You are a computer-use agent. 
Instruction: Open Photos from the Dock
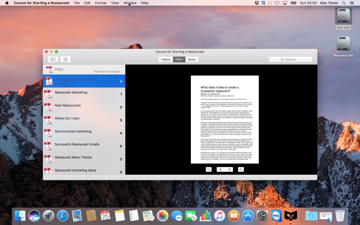pyautogui.click(x=162, y=216)
